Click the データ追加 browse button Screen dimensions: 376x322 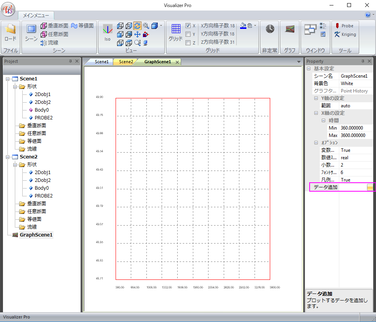pyautogui.click(x=369, y=188)
